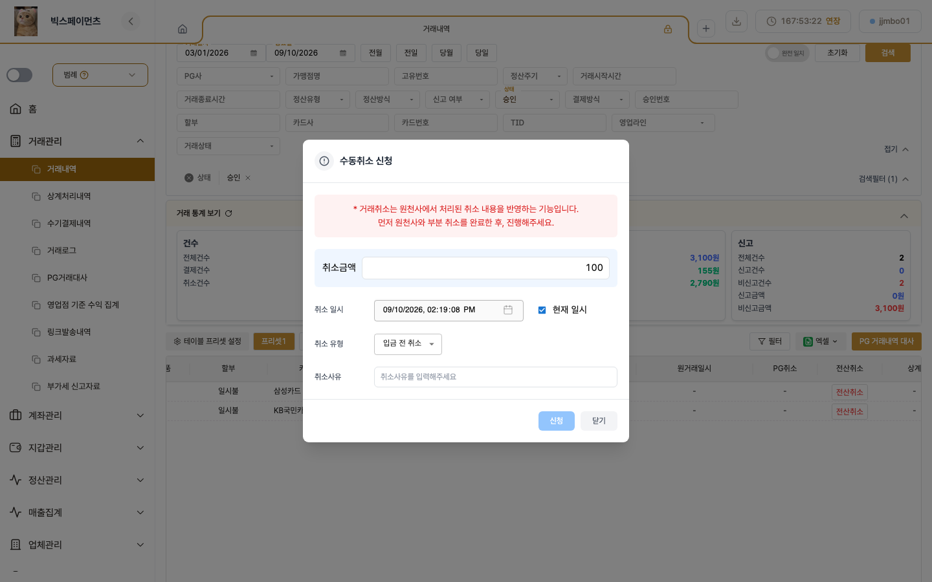Click the download icon in top bar

click(737, 21)
